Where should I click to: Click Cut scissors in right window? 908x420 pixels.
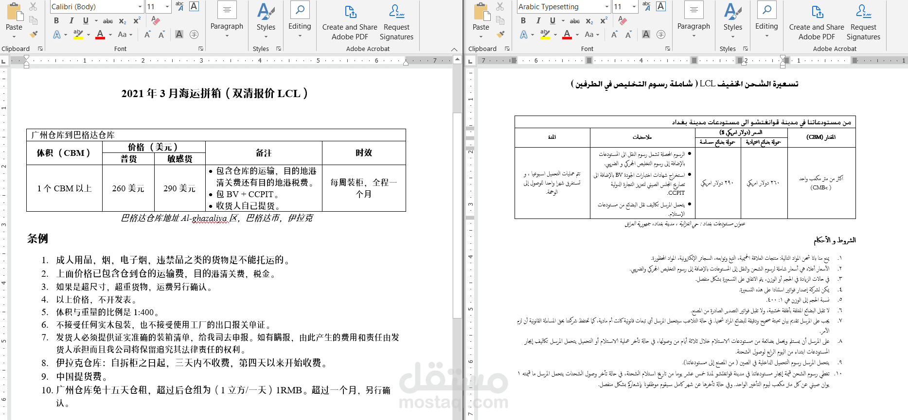click(500, 6)
